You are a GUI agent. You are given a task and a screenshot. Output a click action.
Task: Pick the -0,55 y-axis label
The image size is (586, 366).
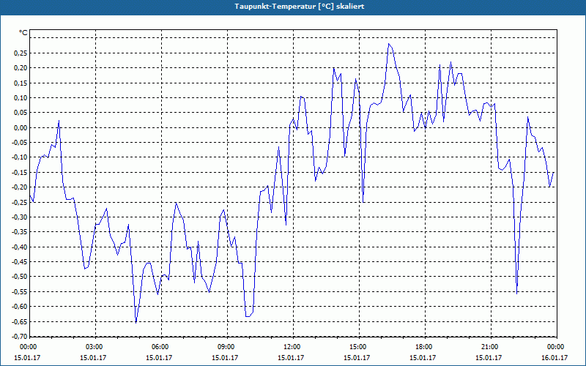pyautogui.click(x=20, y=292)
